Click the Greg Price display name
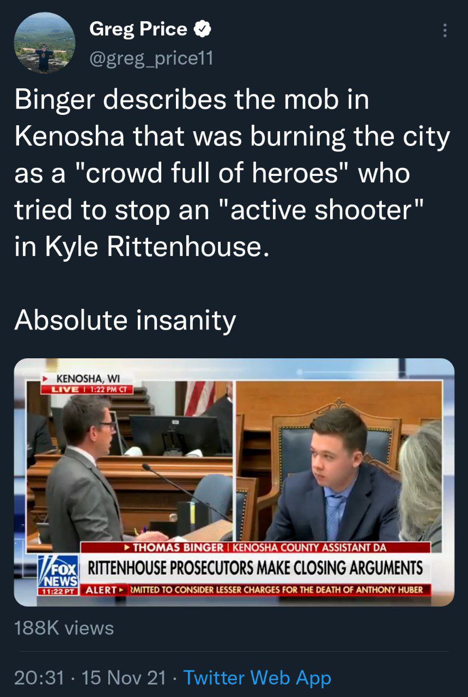The height and width of the screenshot is (697, 468). (138, 29)
